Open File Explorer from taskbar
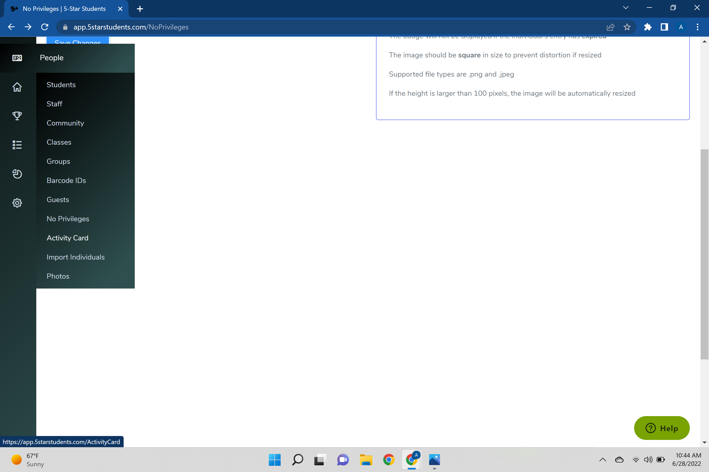709x472 pixels. tap(366, 460)
